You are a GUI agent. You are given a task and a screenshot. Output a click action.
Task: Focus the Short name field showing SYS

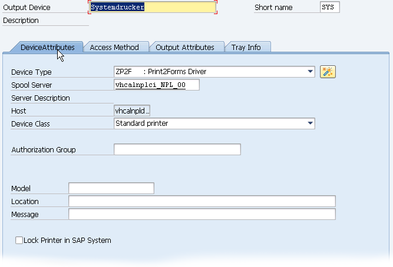(330, 8)
